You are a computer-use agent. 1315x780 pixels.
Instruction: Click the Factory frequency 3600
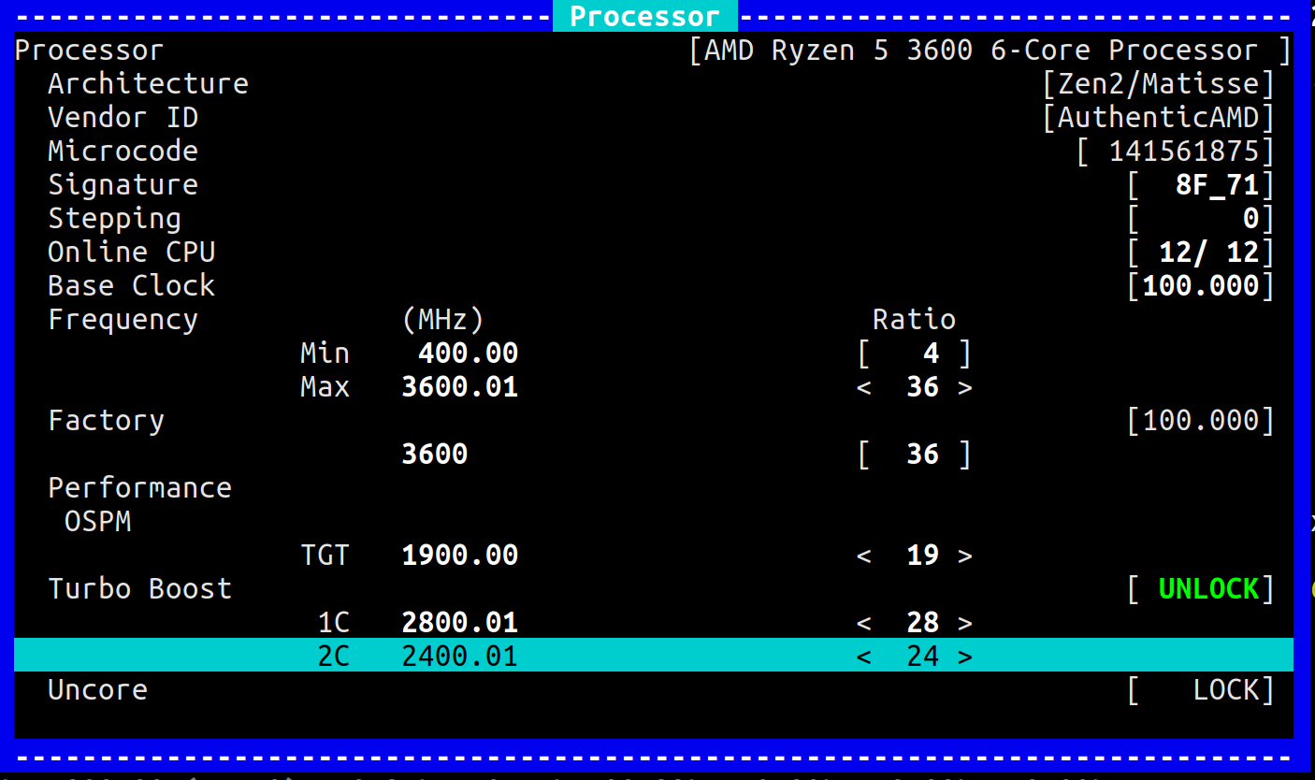coord(434,455)
